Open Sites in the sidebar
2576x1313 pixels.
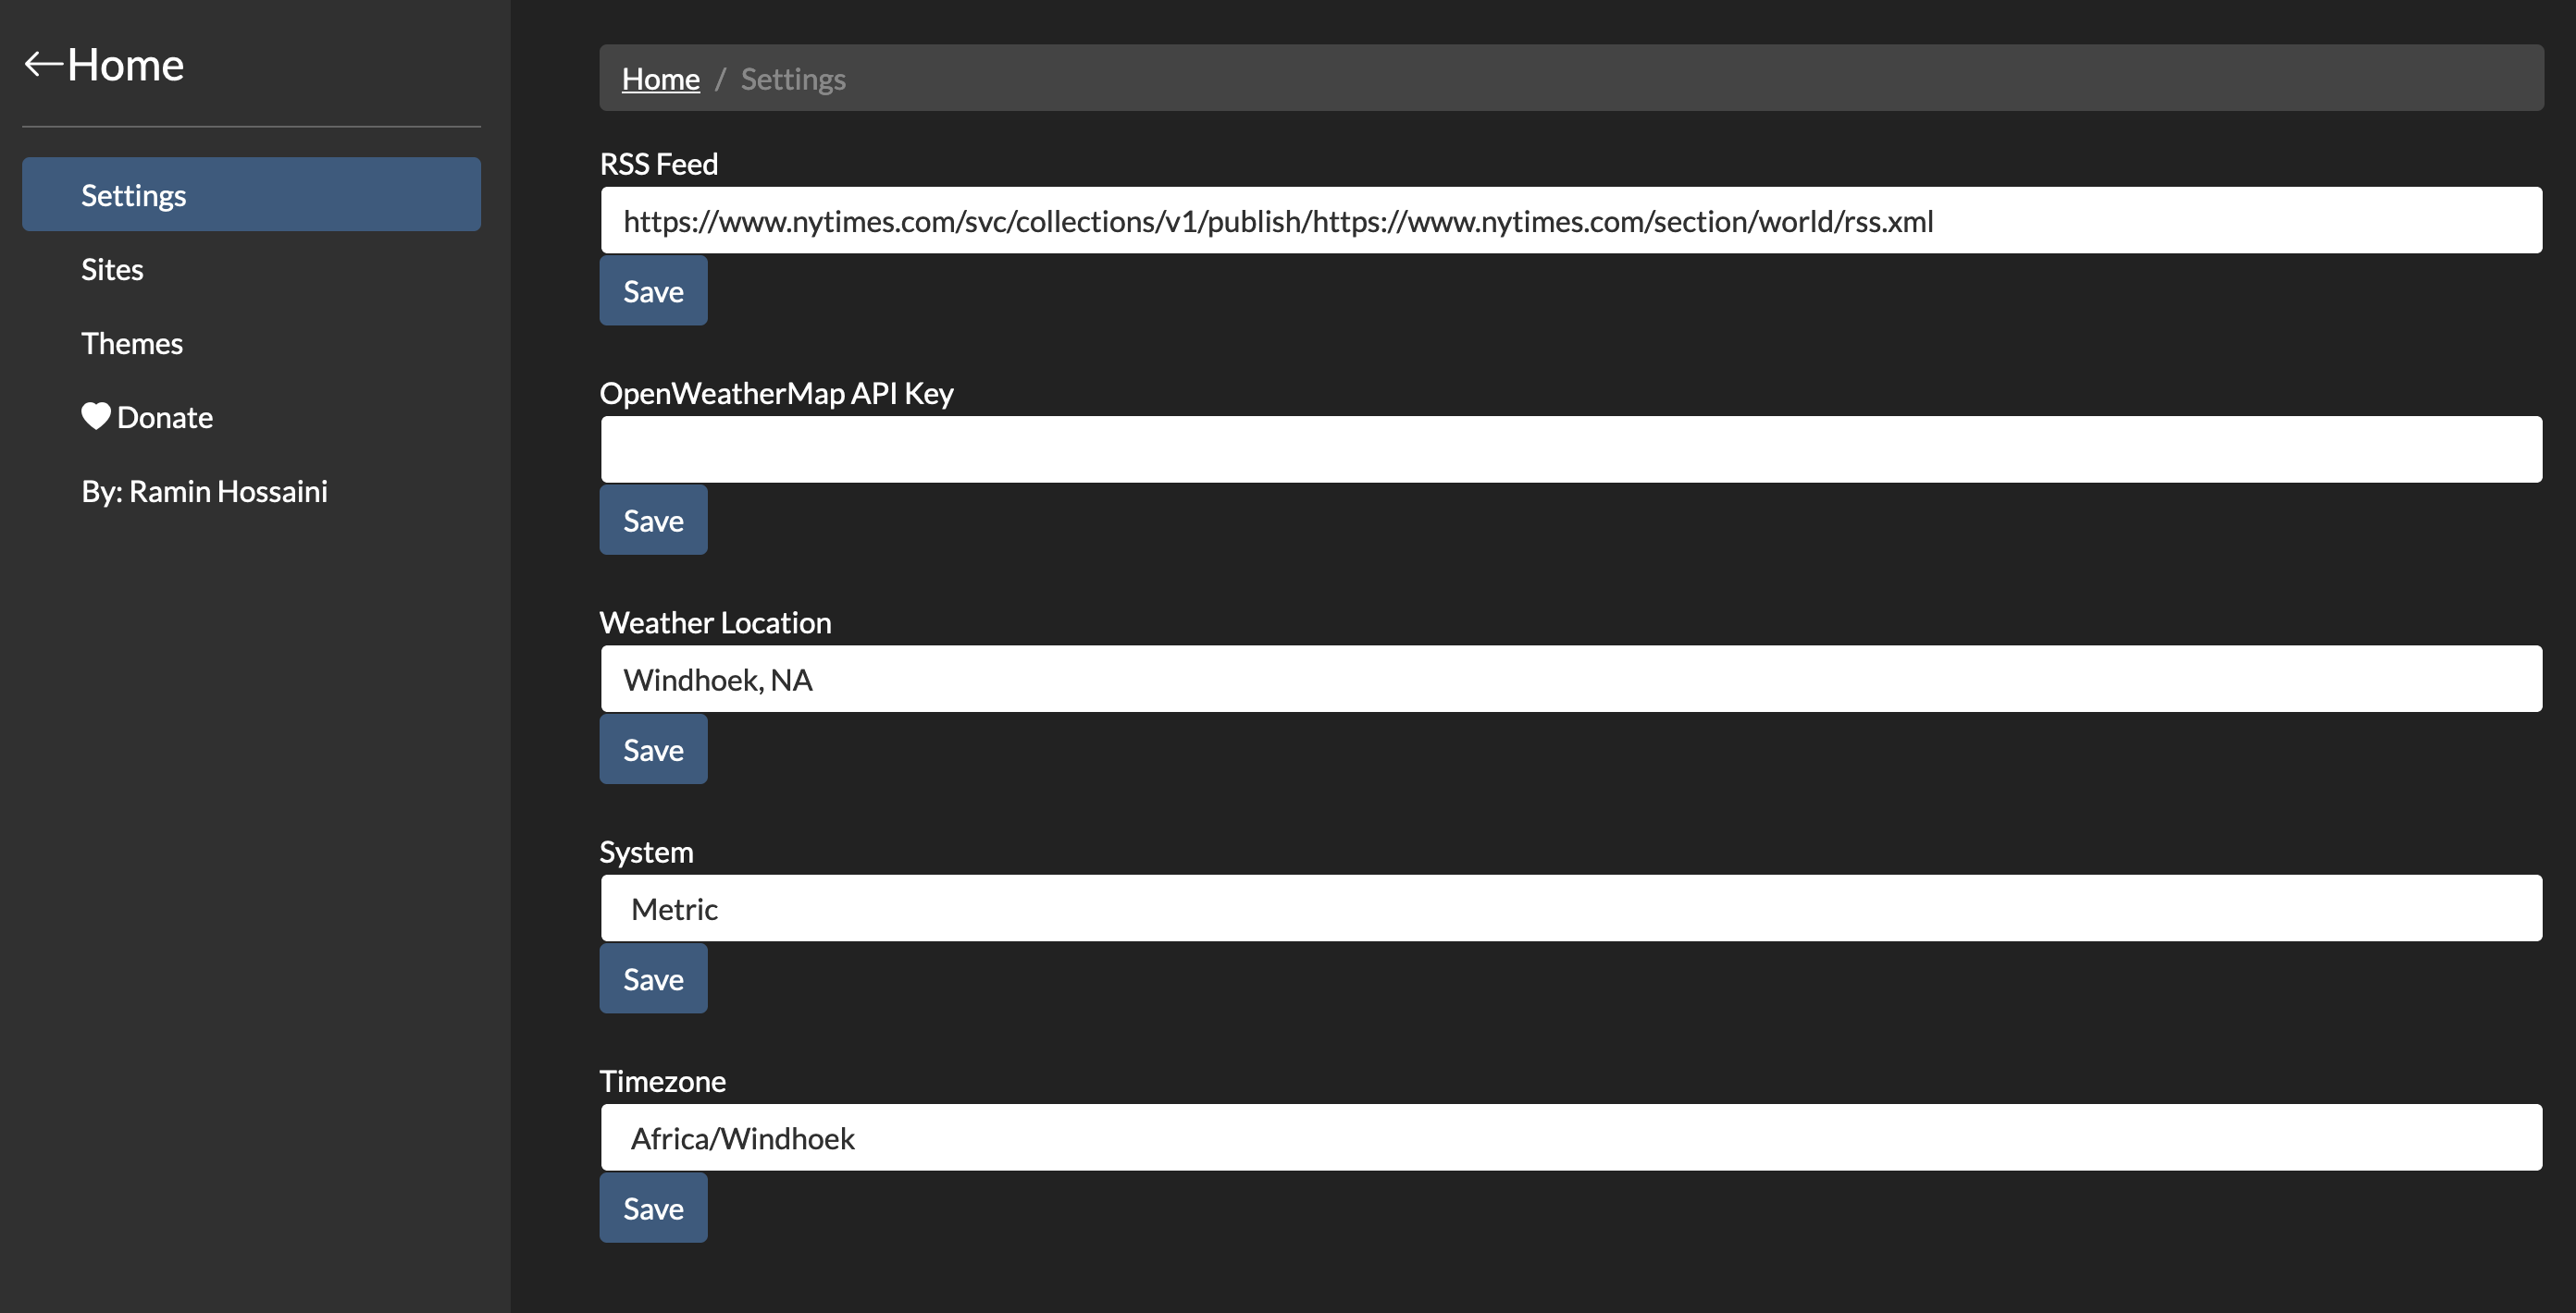(251, 269)
